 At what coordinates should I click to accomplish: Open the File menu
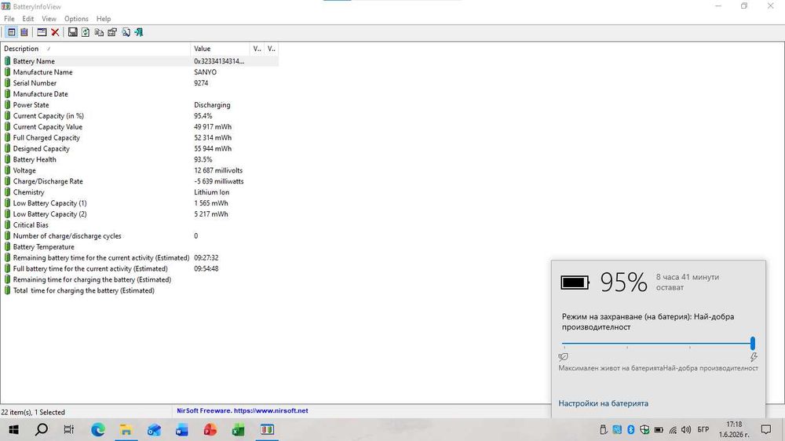(x=9, y=19)
